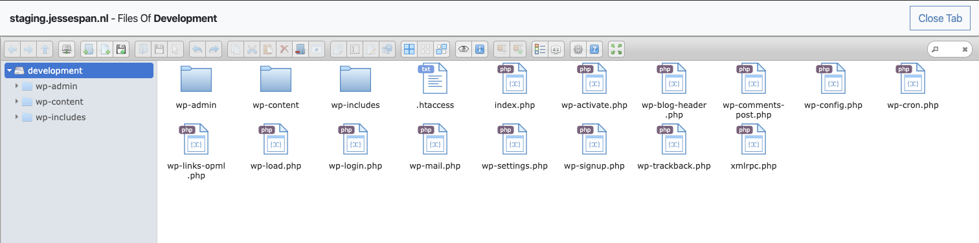Click the red X Delete icon

click(284, 48)
